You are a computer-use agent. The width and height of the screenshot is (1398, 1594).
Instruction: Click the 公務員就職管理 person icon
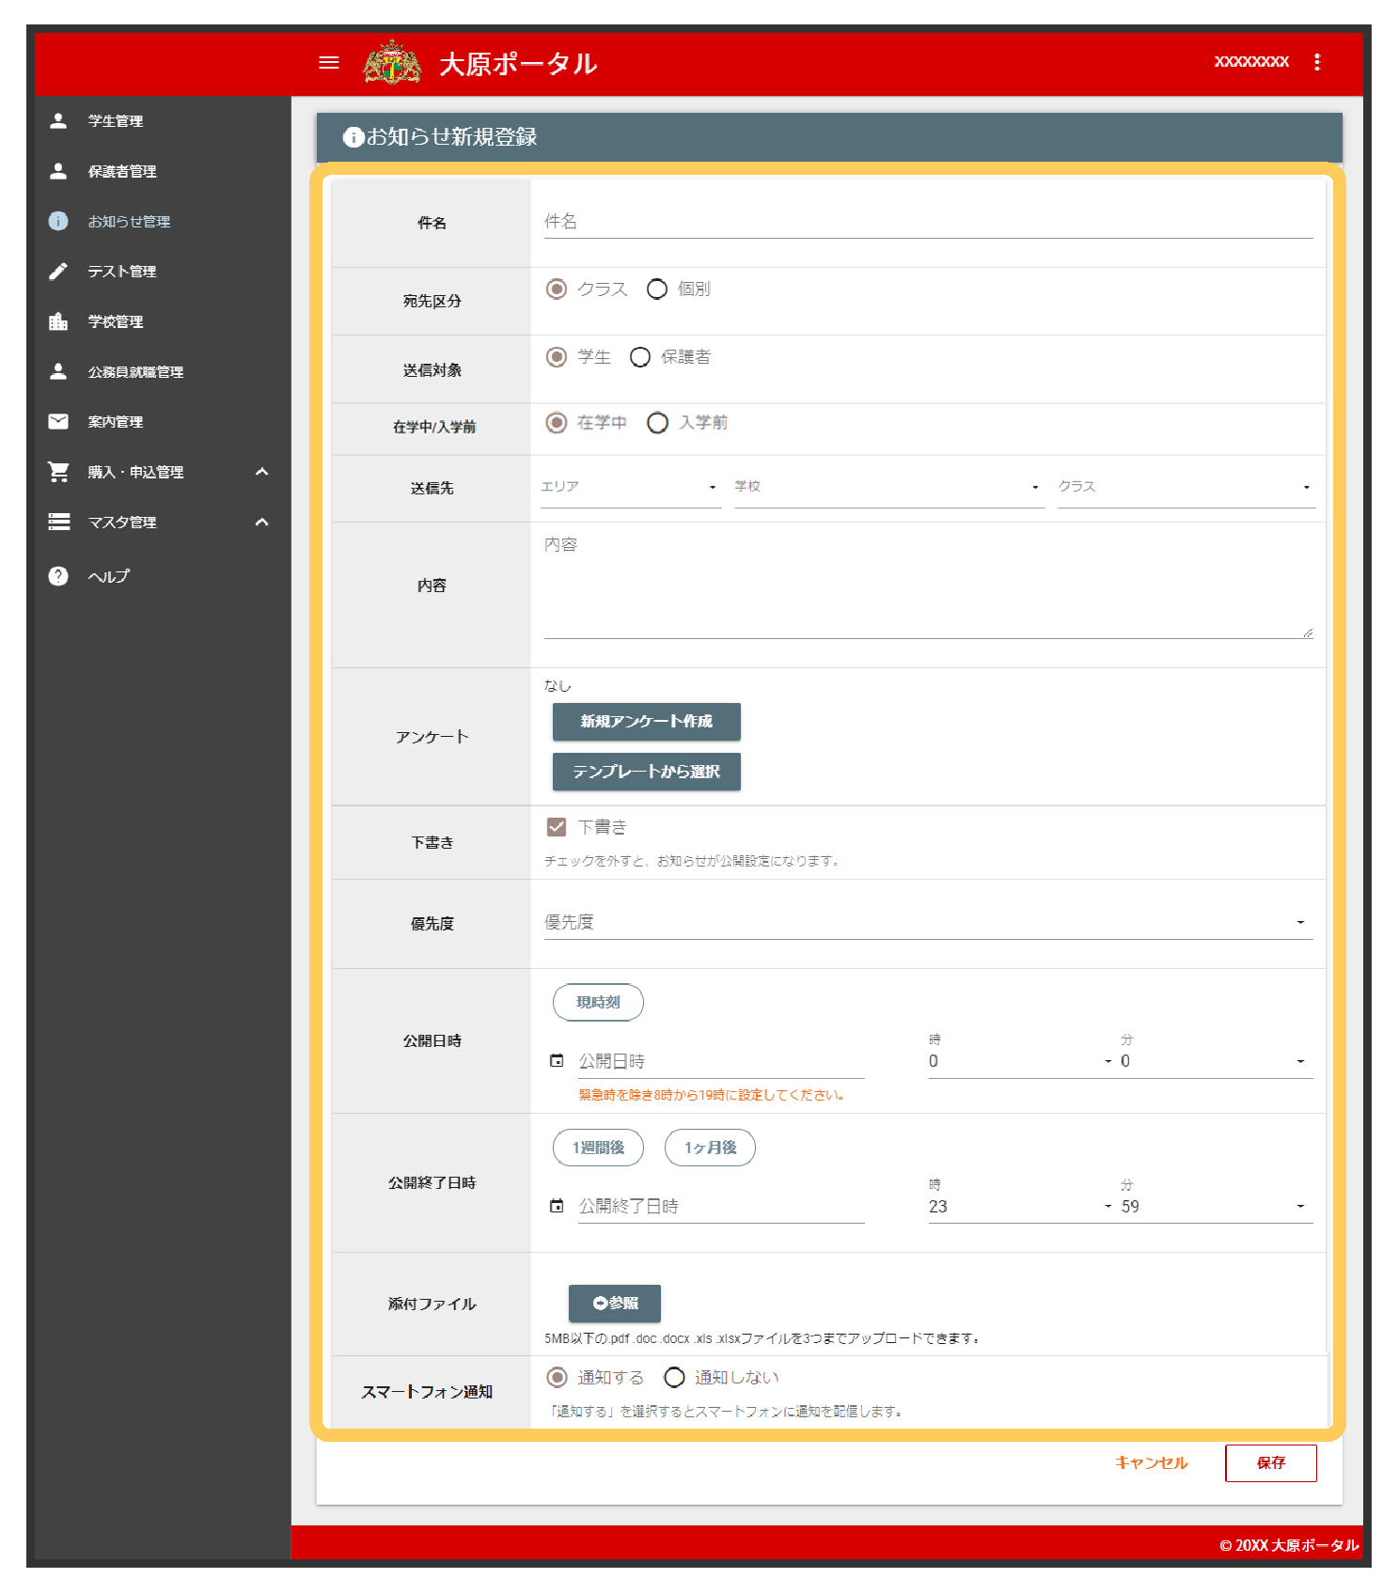click(58, 371)
